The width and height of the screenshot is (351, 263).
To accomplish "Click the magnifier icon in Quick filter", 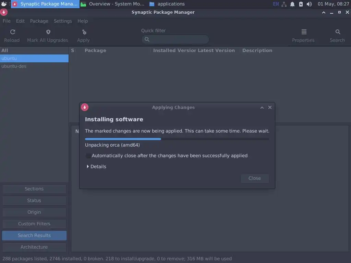I will click(147, 39).
